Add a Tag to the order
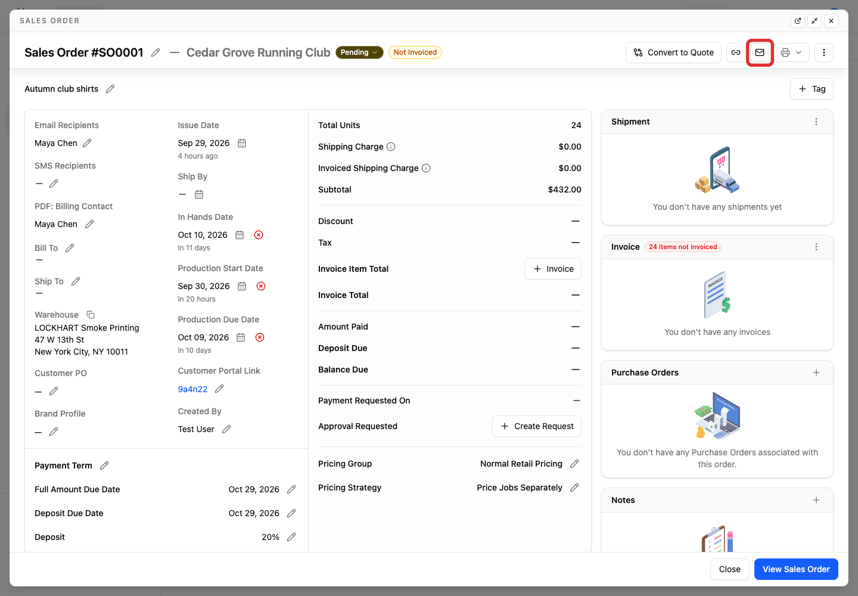858x596 pixels. click(x=812, y=89)
